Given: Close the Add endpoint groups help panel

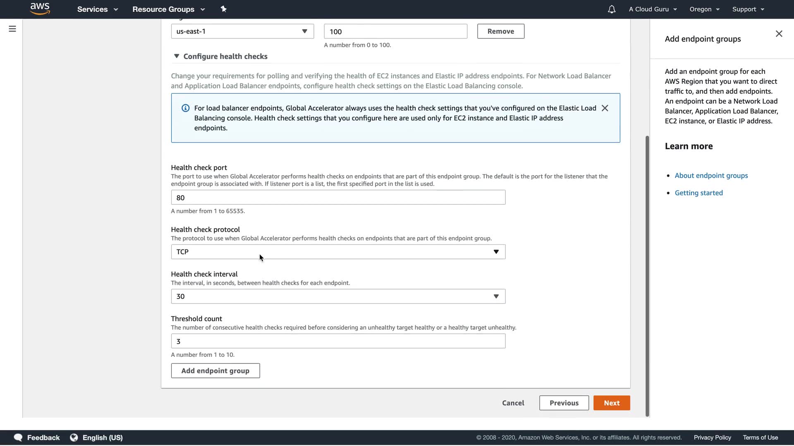Looking at the screenshot, I should tap(779, 34).
